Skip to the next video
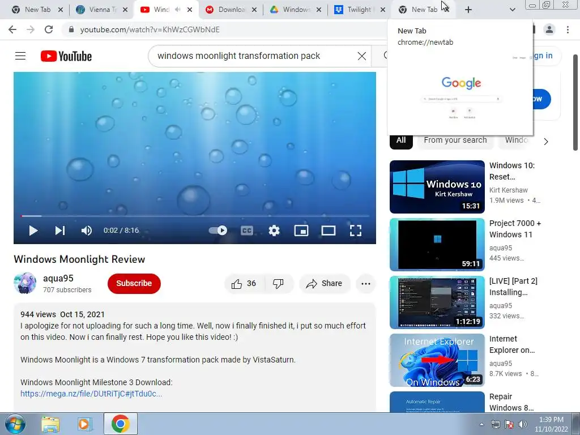This screenshot has width=580, height=435. coord(60,231)
